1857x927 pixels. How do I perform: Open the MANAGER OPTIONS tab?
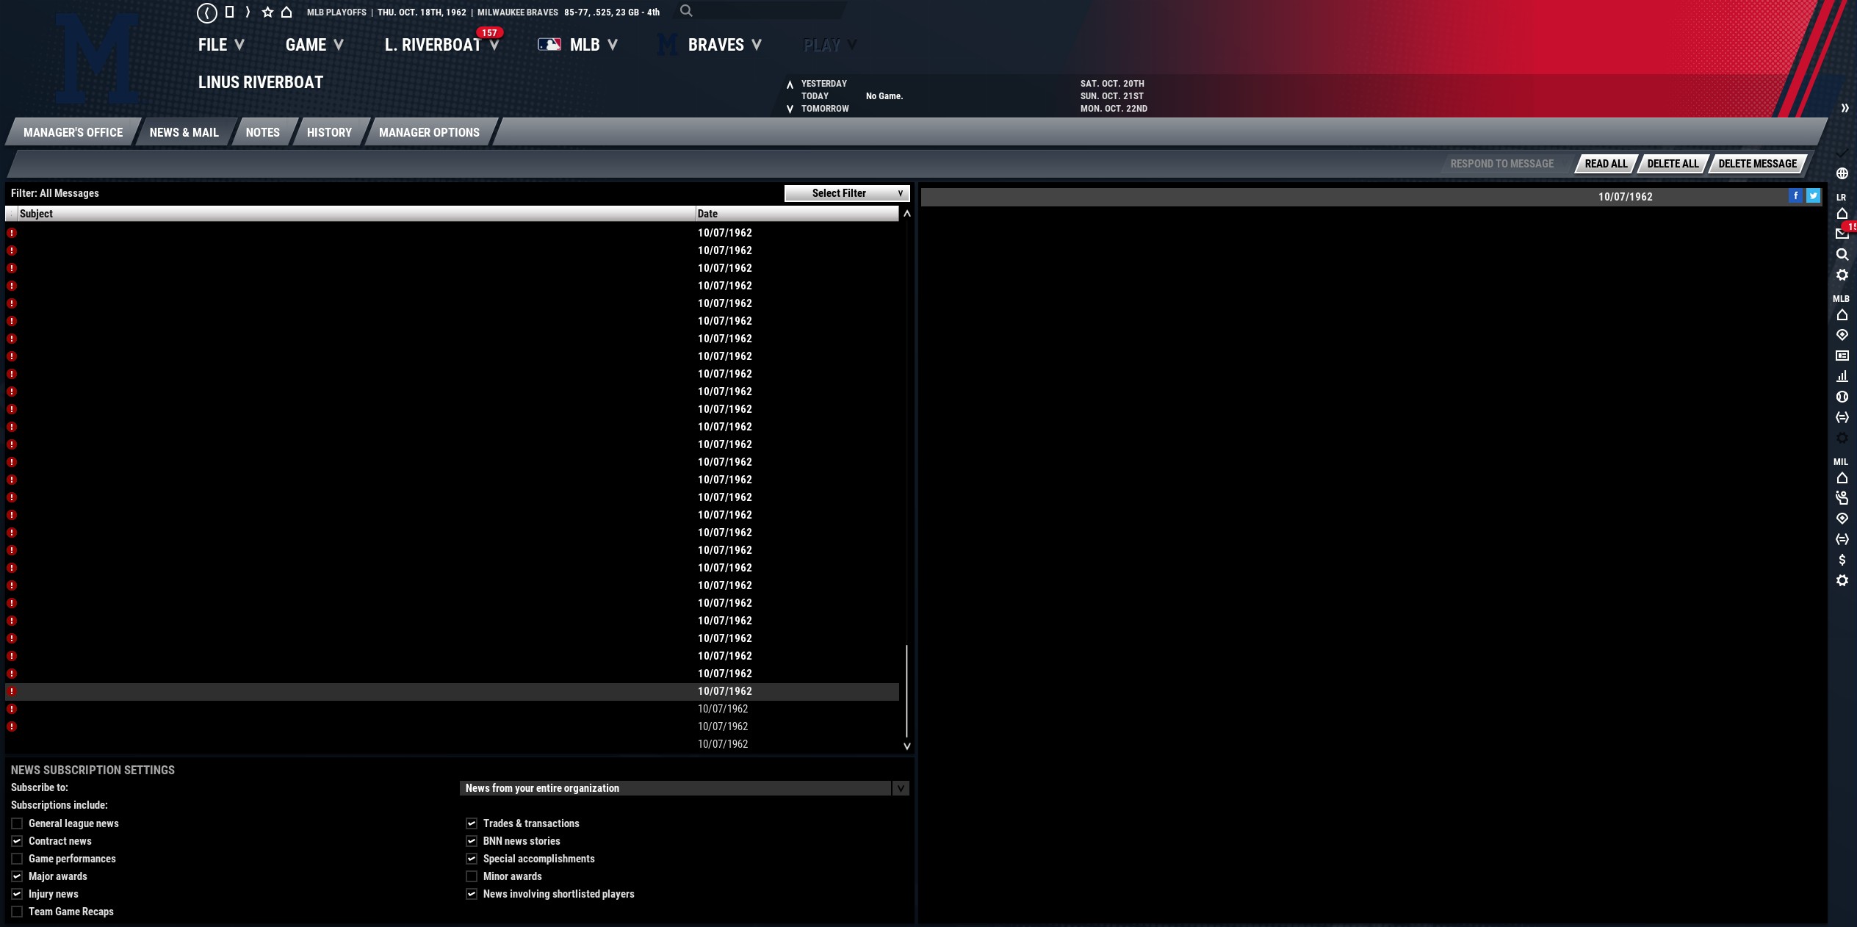click(x=429, y=132)
